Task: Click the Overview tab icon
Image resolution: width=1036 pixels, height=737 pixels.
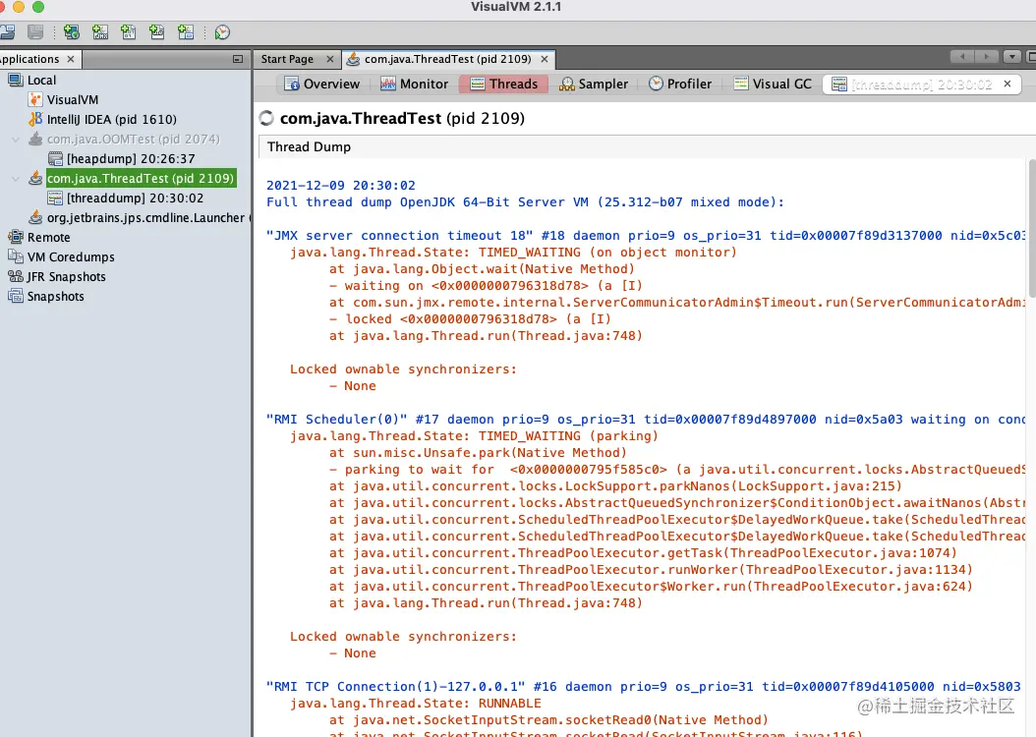Action: pyautogui.click(x=291, y=84)
